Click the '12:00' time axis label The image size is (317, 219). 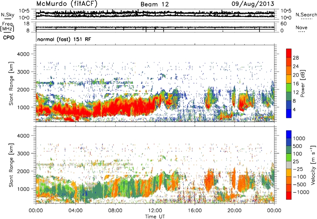pos(155,211)
